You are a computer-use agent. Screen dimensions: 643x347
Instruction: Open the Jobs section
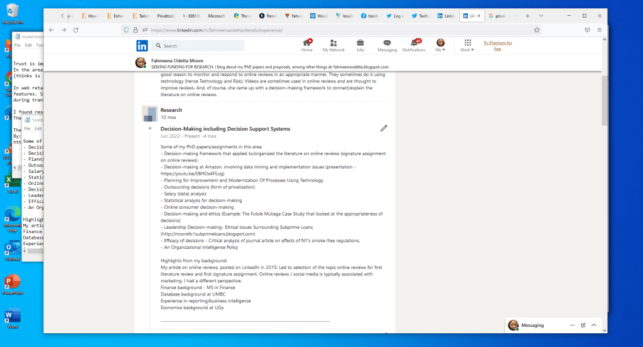click(x=360, y=45)
